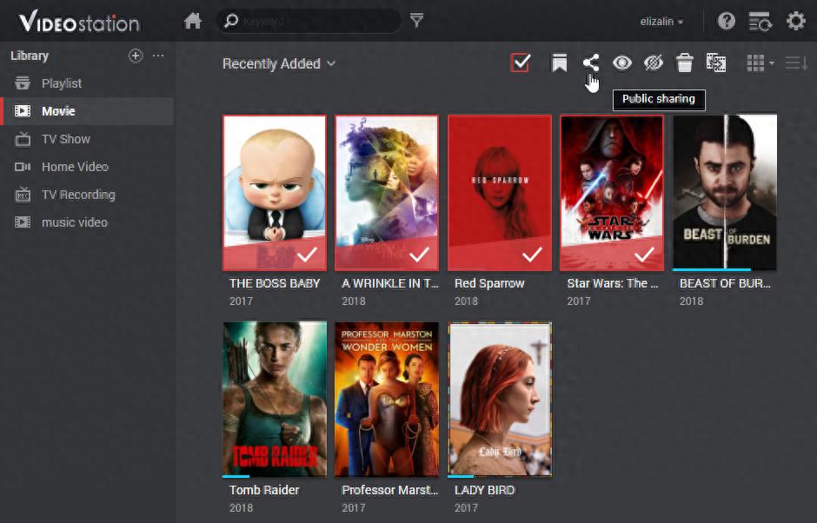Open the Tomb Raider movie title
Screen dimensions: 817x523
264,490
